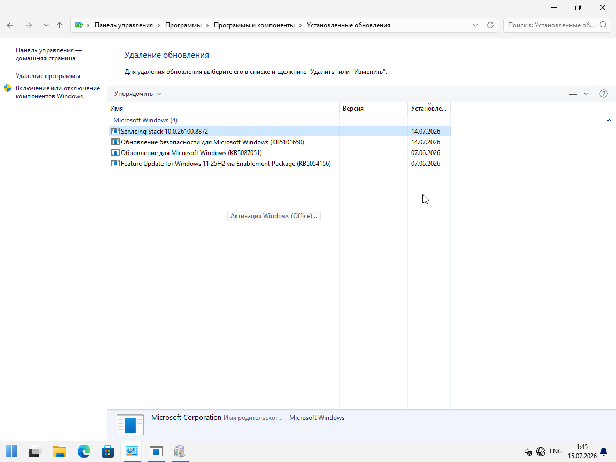Switch to Control Panel taskbar button
This screenshot has height=462, width=616.
[x=132, y=451]
